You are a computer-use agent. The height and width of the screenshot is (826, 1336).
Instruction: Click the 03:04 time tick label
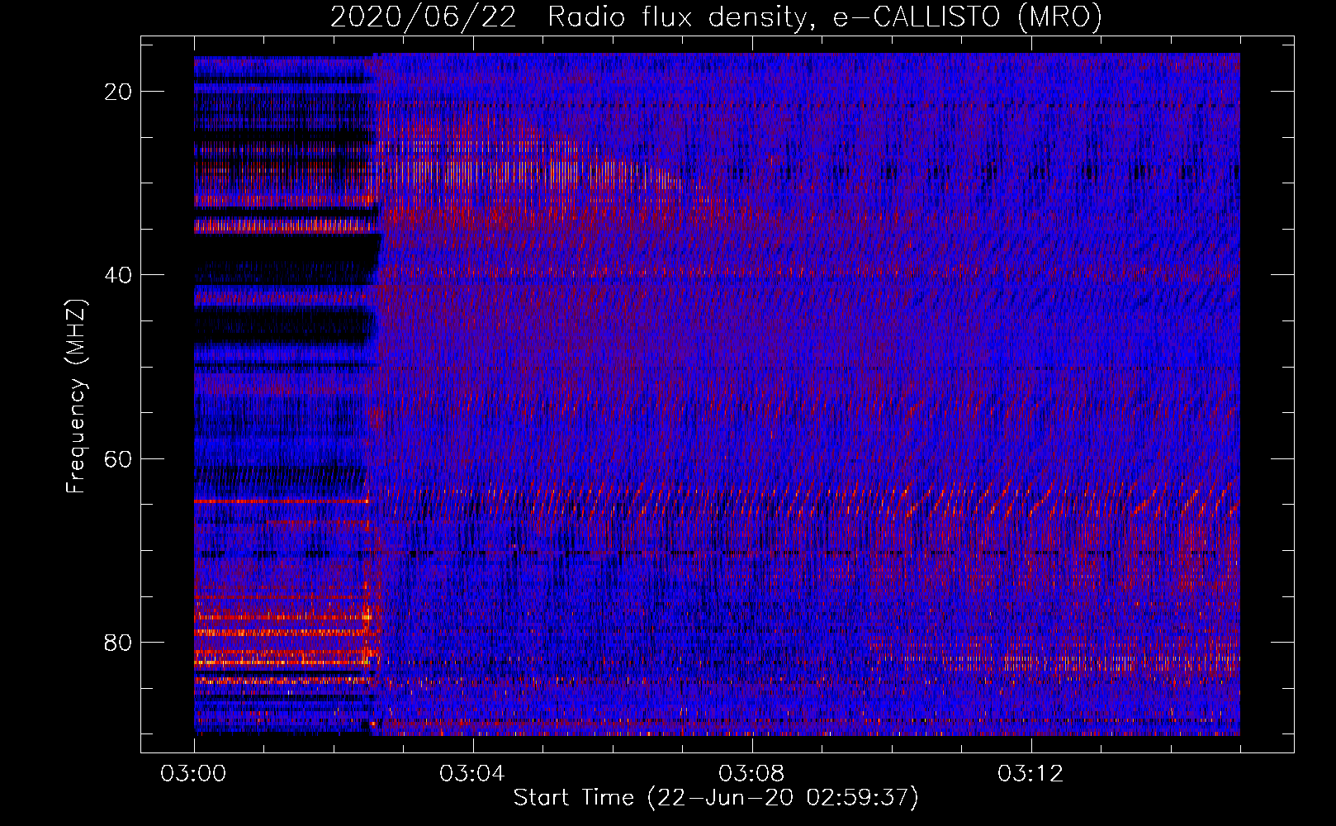pyautogui.click(x=472, y=774)
